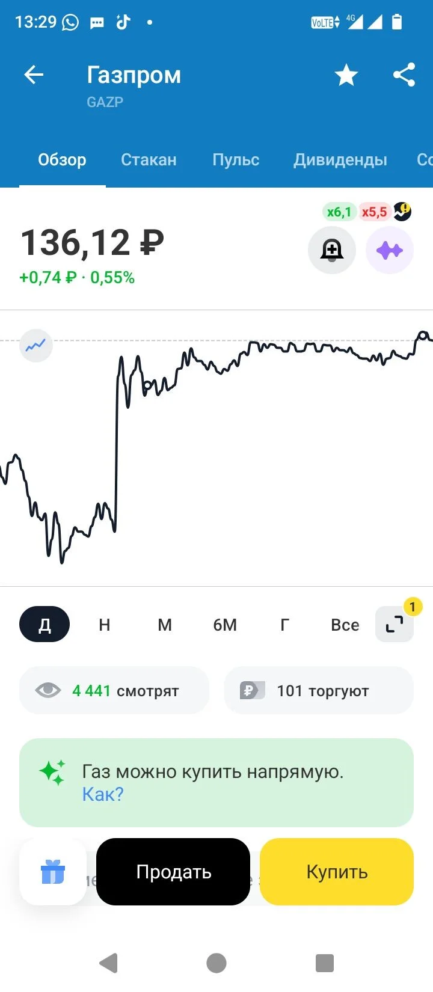Expand chart to fullscreen

tap(395, 625)
